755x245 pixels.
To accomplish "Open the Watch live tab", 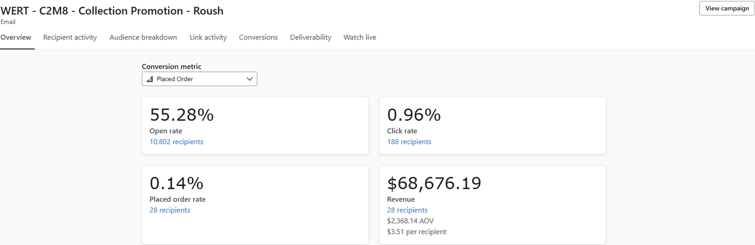I will point(360,38).
